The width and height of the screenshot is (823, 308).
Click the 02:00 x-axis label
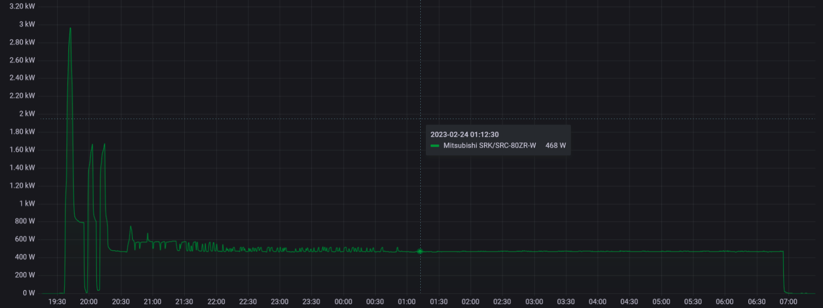coord(470,302)
